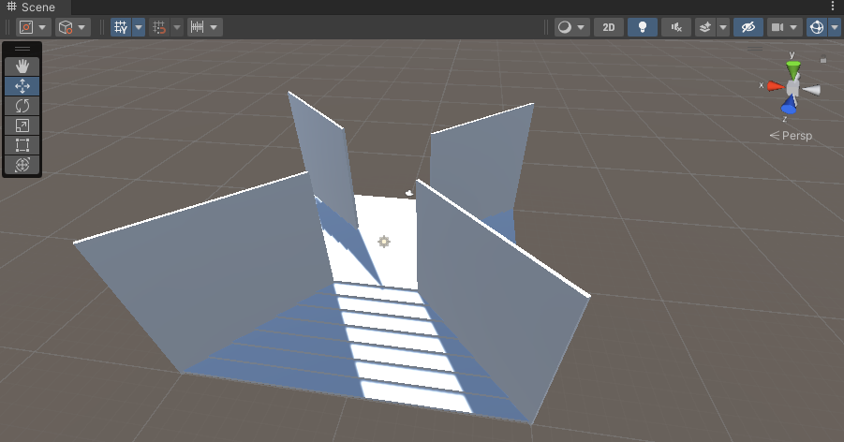This screenshot has width=844, height=442.
Task: Click the white cone on orientation gizmo
Action: click(812, 90)
